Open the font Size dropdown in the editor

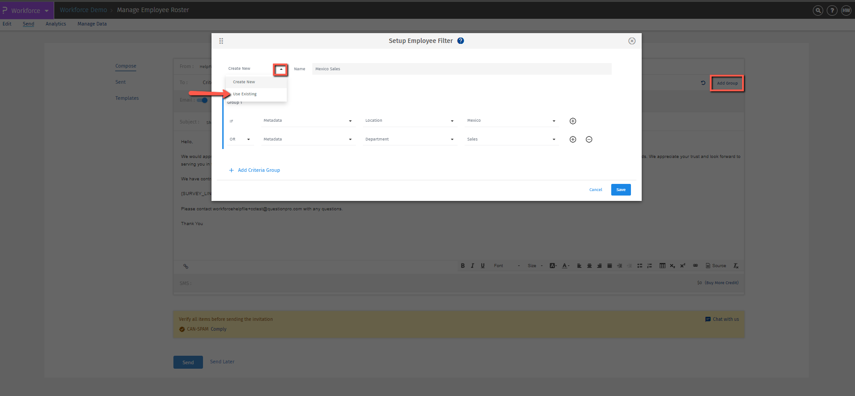[x=535, y=266]
